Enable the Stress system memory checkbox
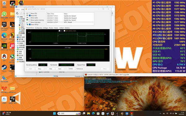Screen dimensions: 186x116 pyautogui.click(x=30, y=20)
